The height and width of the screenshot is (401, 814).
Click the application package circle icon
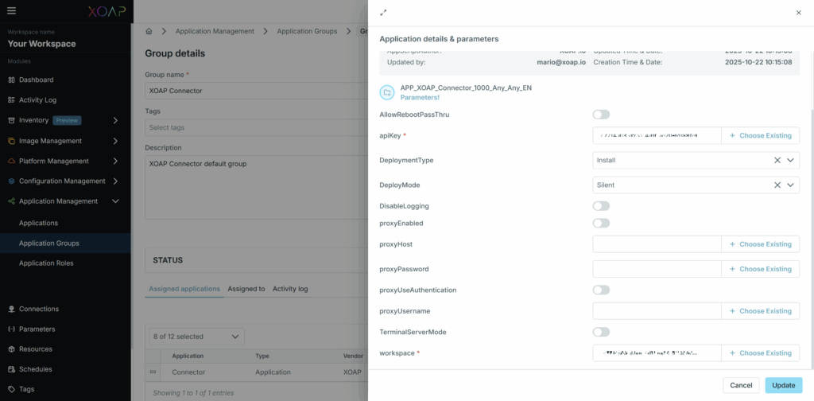point(387,92)
